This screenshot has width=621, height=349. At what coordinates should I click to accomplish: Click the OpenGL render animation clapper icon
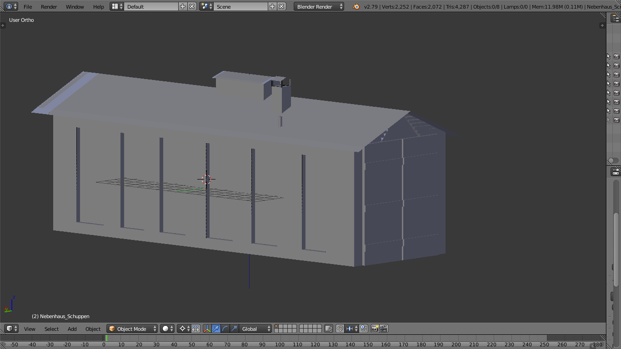pos(384,329)
